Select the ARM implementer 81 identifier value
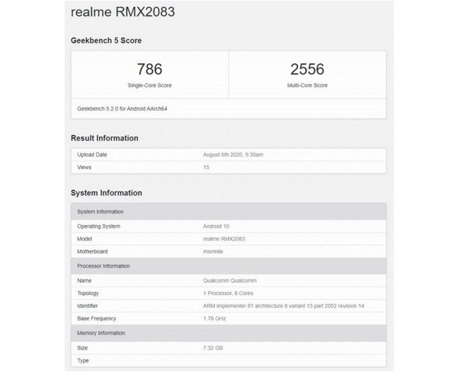Image resolution: width=476 pixels, height=378 pixels. (x=283, y=306)
